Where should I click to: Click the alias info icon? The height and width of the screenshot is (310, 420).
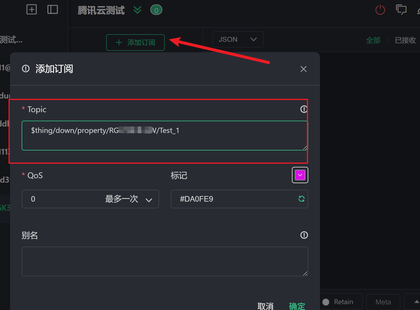304,235
